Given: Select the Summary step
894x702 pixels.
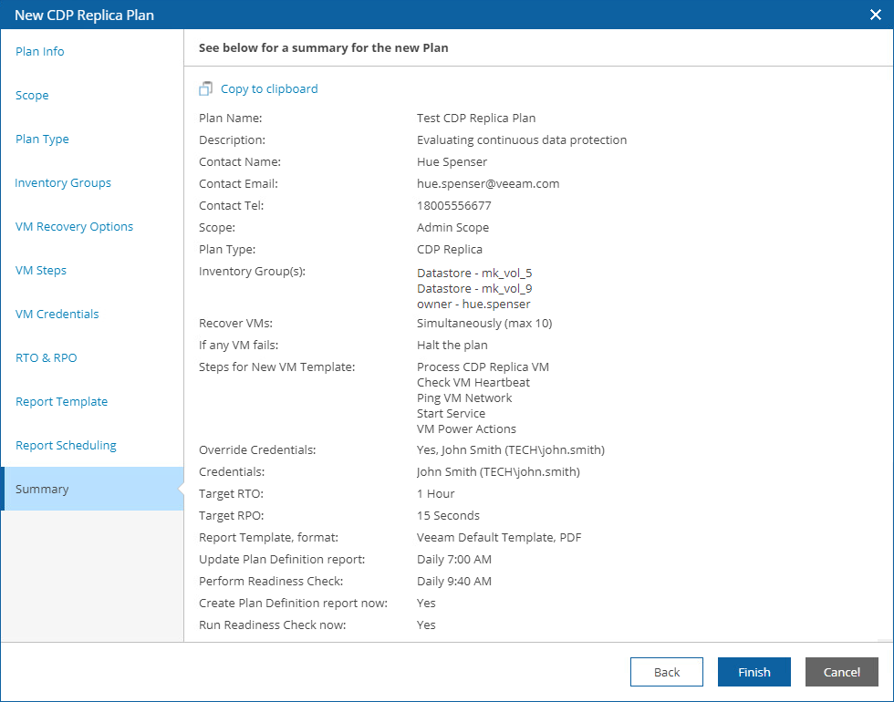Looking at the screenshot, I should click(x=42, y=490).
